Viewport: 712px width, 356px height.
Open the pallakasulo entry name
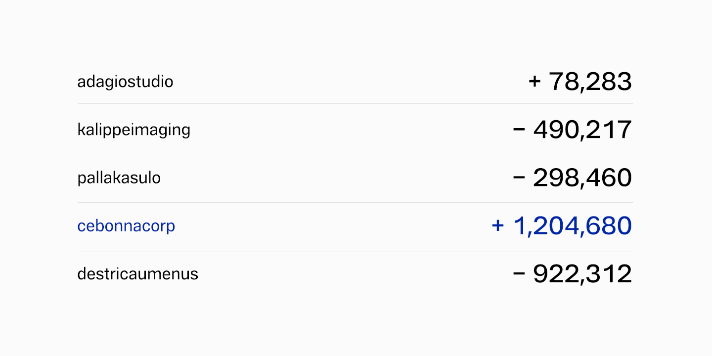(x=119, y=178)
